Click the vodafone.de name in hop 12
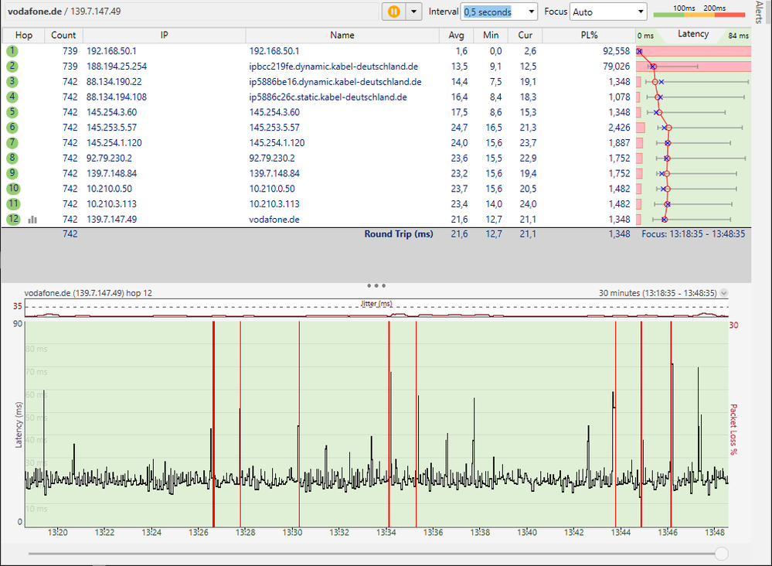772x566 pixels. (274, 219)
